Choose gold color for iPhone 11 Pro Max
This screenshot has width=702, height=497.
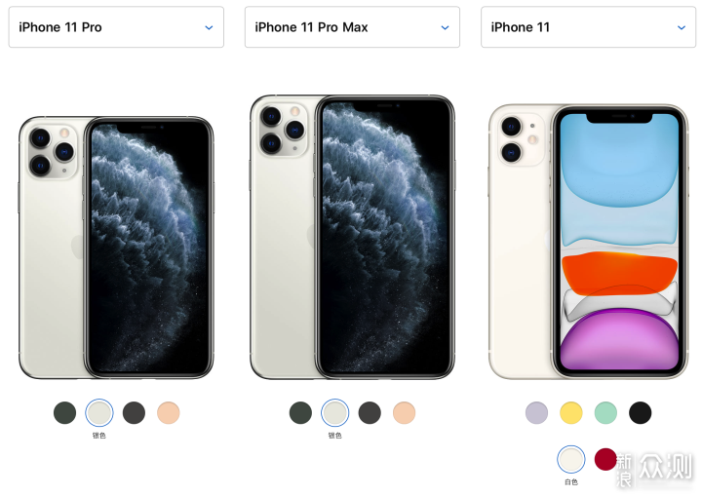(x=405, y=412)
